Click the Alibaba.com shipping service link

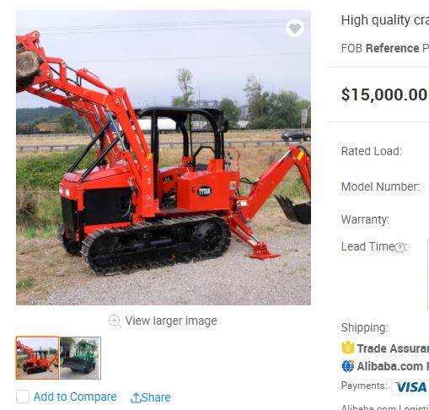pyautogui.click(x=393, y=366)
